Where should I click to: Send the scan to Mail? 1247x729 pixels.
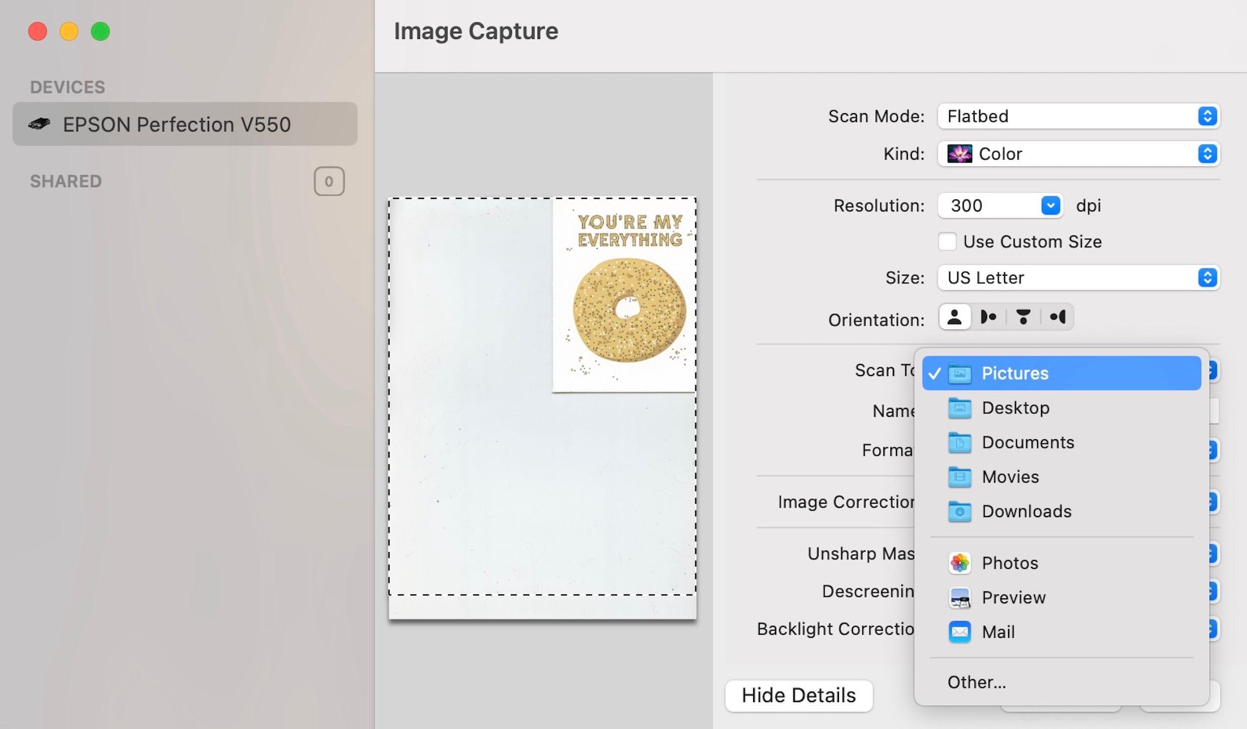coord(1061,632)
